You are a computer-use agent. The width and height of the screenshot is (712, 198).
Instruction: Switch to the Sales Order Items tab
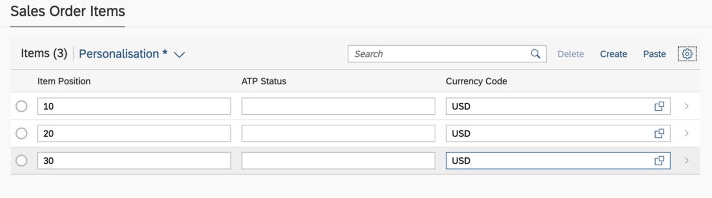point(68,11)
